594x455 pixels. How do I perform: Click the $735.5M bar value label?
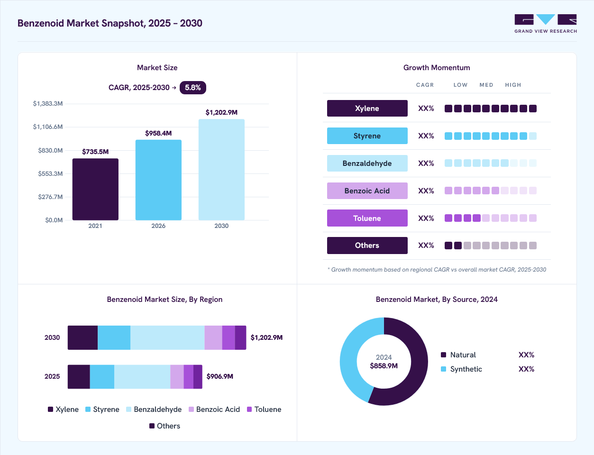point(95,152)
